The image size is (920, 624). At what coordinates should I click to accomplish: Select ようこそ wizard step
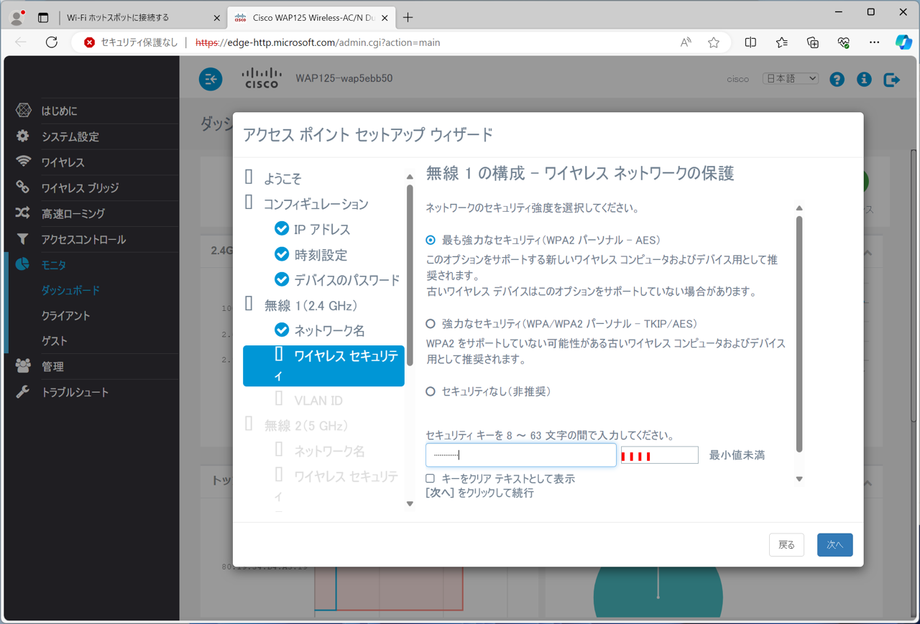click(x=282, y=178)
